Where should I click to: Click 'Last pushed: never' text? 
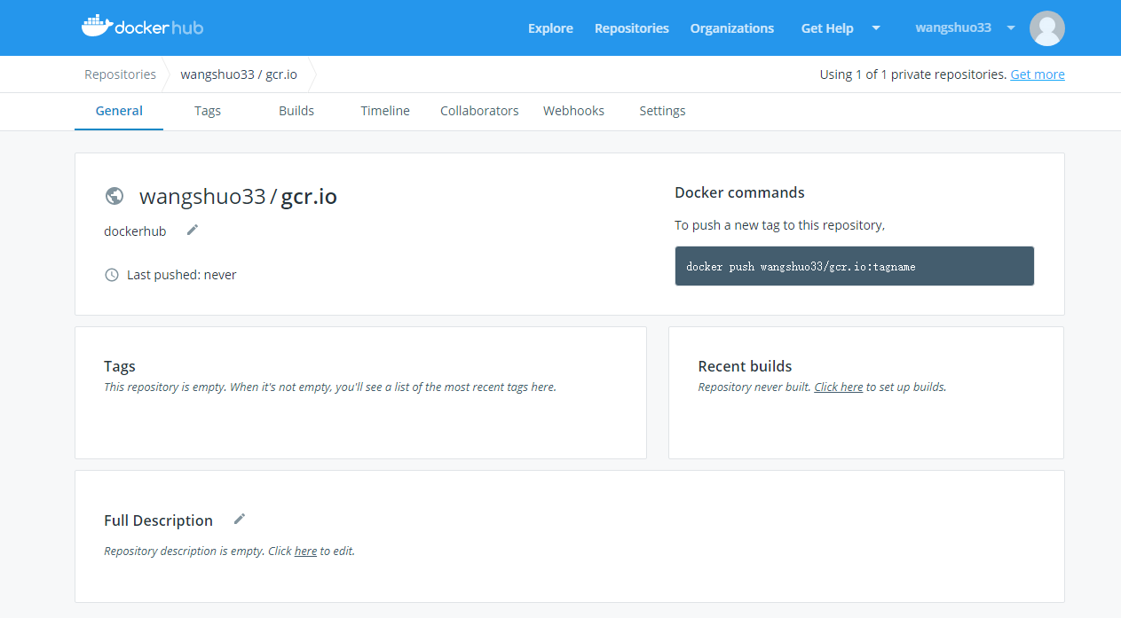(x=182, y=275)
